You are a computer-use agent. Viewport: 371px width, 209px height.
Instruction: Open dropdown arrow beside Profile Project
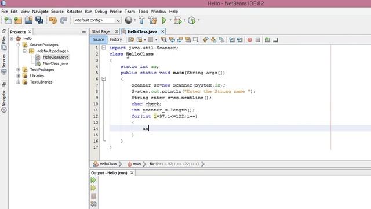click(198, 20)
